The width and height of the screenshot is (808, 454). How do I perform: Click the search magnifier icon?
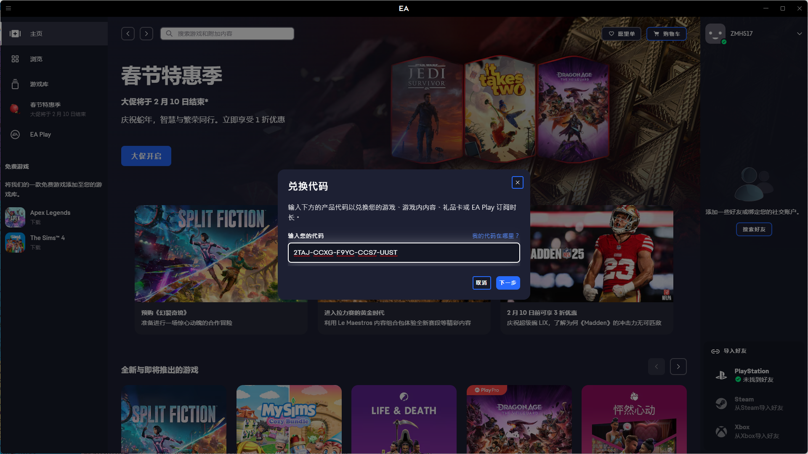coord(169,34)
